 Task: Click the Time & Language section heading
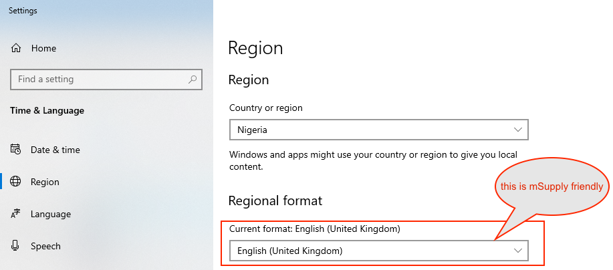[47, 110]
